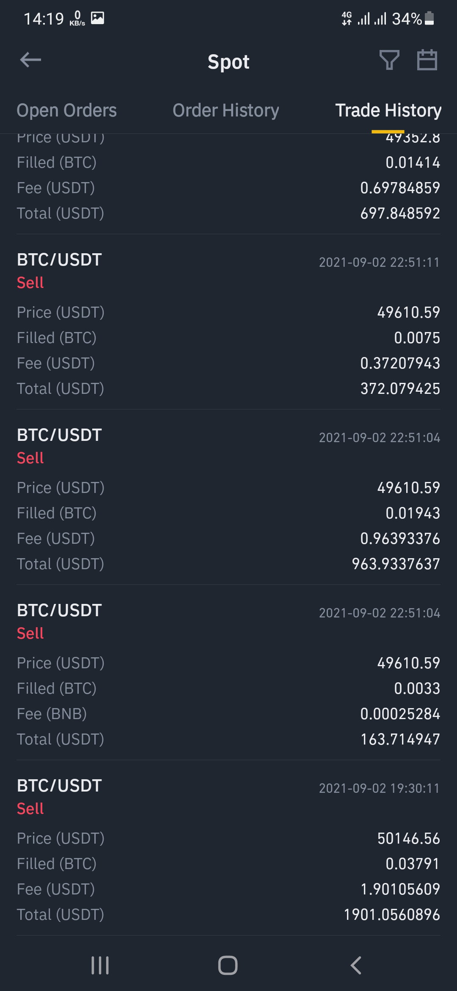Tap the 2021-09-02 19:30:11 timestamp
Screen dimensions: 457x991
point(379,788)
